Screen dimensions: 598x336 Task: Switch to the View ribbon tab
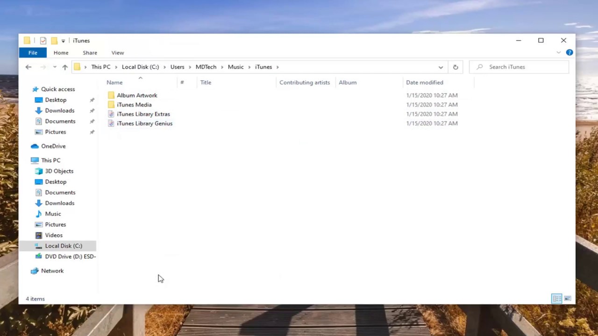(x=117, y=53)
